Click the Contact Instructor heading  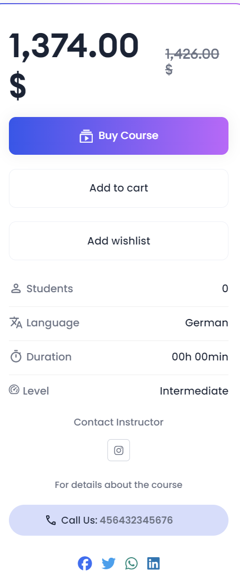[x=118, y=422]
